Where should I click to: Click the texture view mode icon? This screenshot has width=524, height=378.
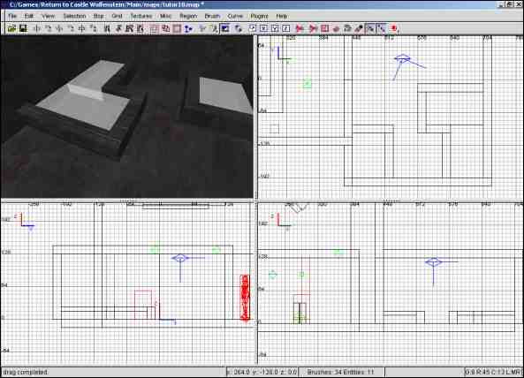click(x=213, y=29)
